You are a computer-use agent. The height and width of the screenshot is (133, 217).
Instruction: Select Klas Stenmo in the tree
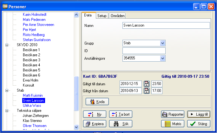tap(32, 121)
